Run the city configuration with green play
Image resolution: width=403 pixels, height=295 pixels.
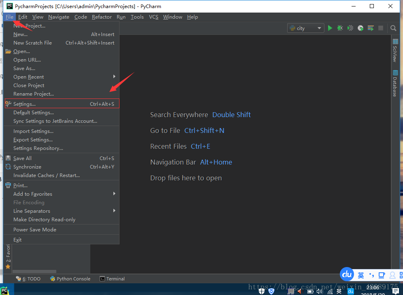click(x=330, y=28)
